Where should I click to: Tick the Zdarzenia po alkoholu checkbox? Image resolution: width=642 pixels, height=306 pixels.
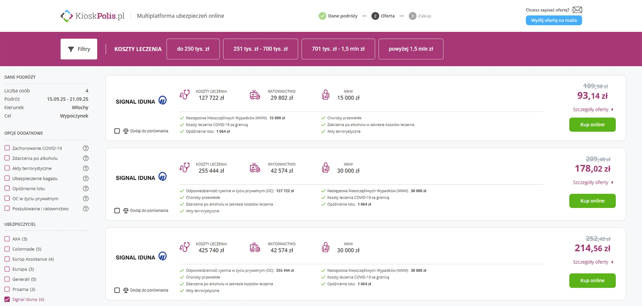(x=7, y=158)
